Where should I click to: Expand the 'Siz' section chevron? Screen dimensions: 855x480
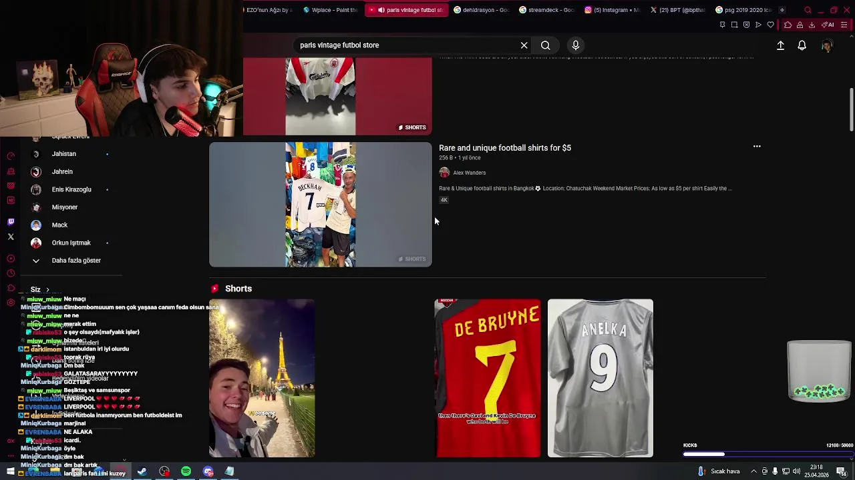click(x=47, y=290)
